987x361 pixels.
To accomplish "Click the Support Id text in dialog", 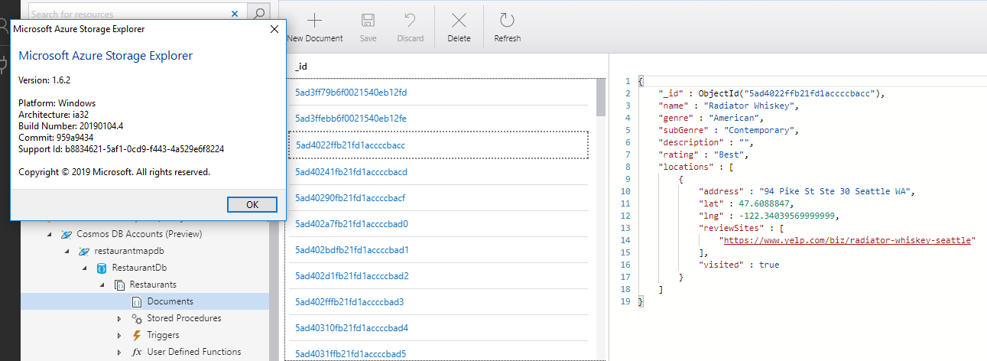I will coord(121,148).
